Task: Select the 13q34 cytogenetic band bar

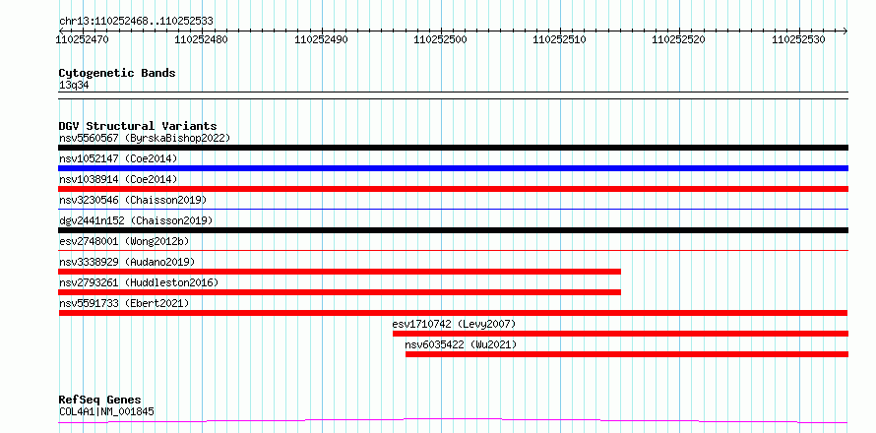Action: point(453,95)
